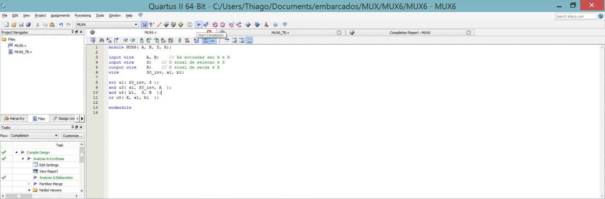Viewport: 605px width, 199px height.
Task: Select MUX6_TB.v in Project Navigator files
Action: coord(23,52)
